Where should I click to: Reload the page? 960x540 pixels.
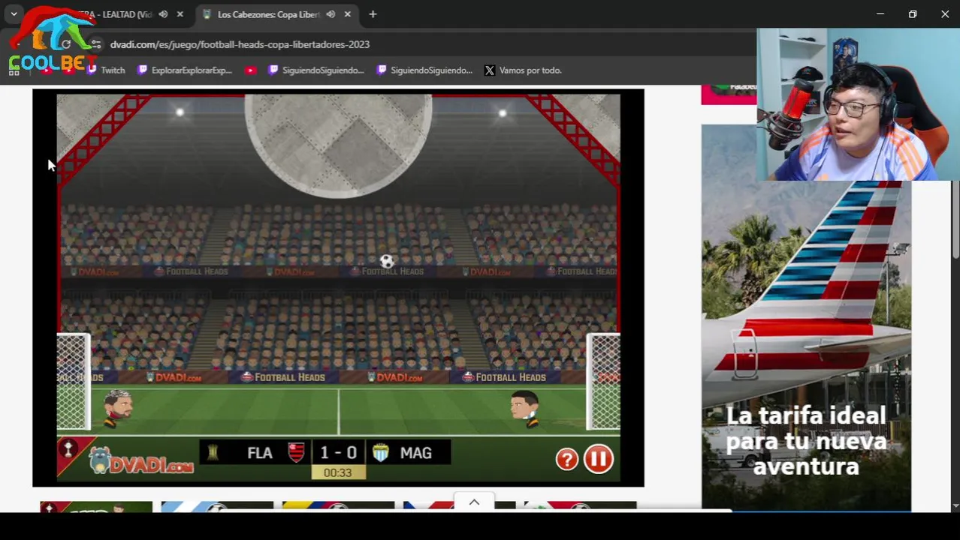(x=66, y=44)
